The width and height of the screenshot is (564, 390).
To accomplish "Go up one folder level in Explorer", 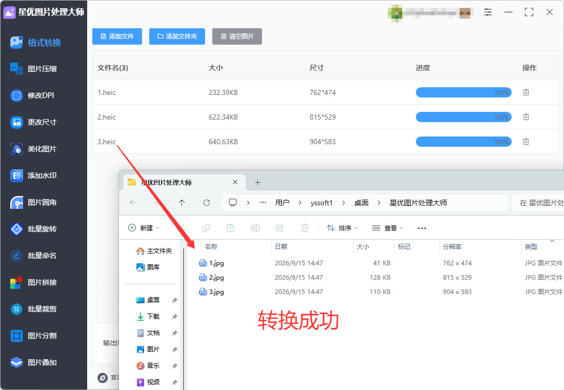I will [x=182, y=203].
